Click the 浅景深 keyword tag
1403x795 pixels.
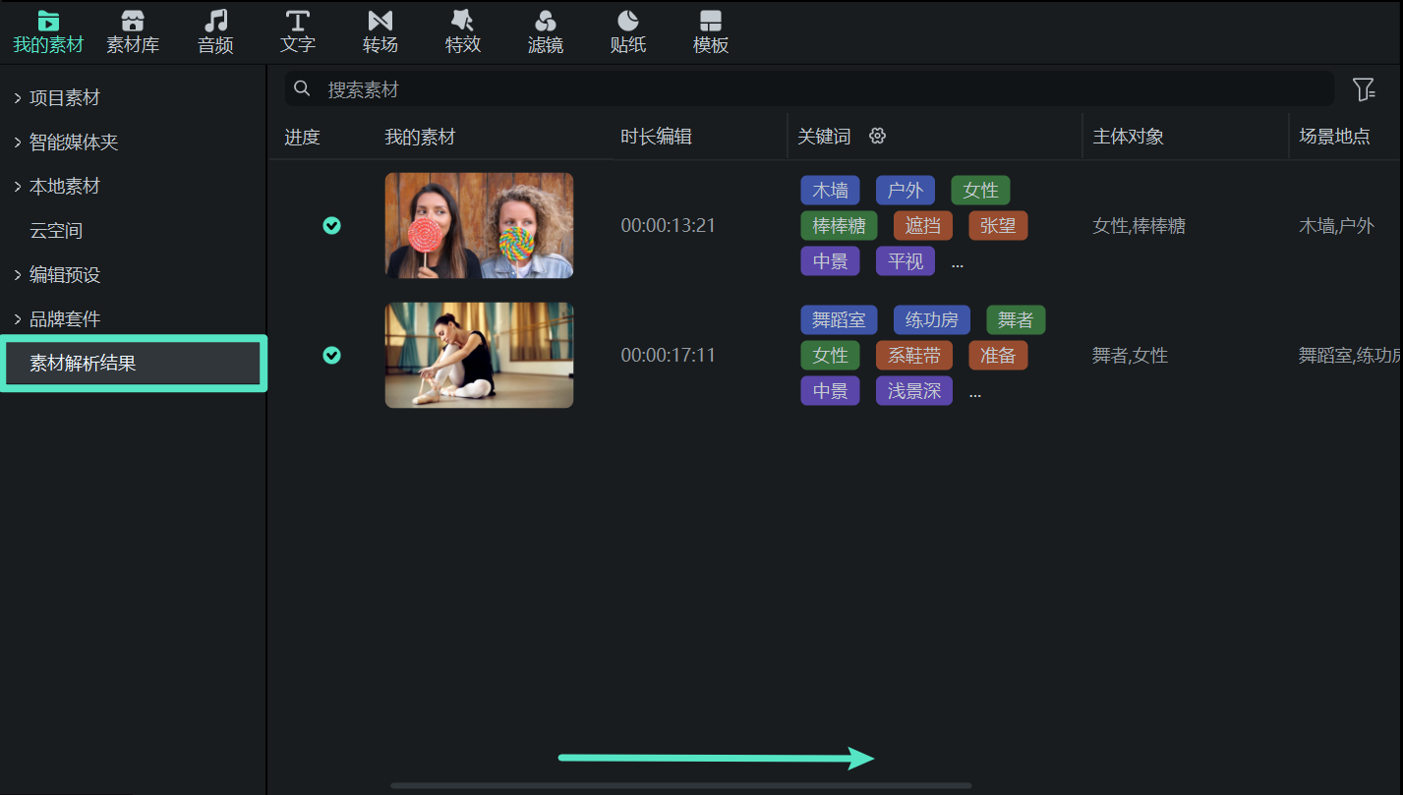(x=914, y=390)
